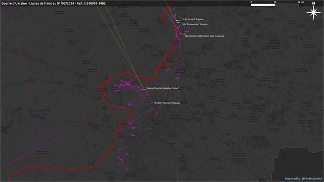Click the Special Purpose Battalion "Arbat" label
The width and height of the screenshot is (324, 182).
[x=163, y=88]
